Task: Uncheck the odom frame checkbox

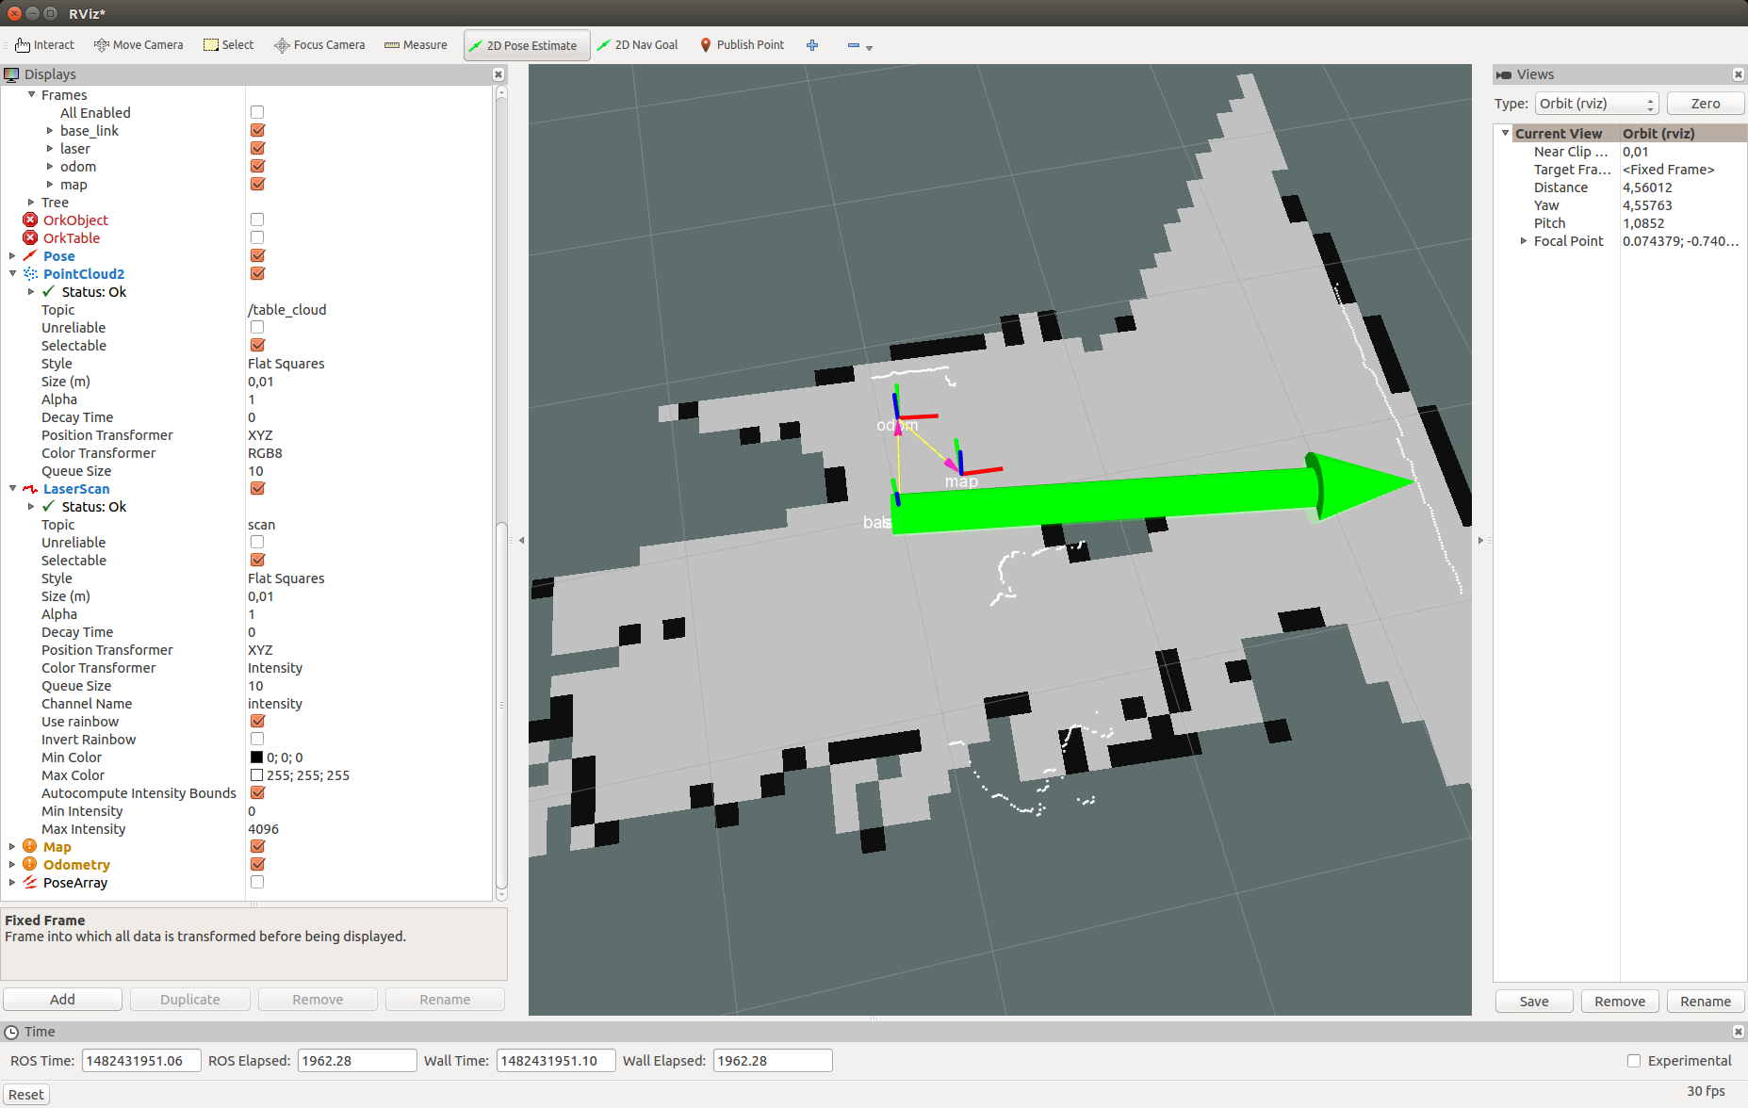Action: tap(257, 166)
